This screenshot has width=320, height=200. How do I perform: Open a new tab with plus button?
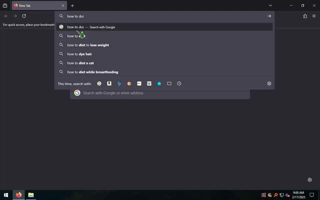[72, 5]
